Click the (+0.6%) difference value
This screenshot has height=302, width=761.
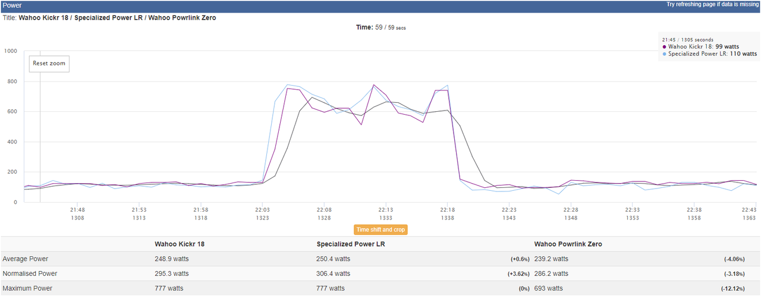(x=521, y=259)
